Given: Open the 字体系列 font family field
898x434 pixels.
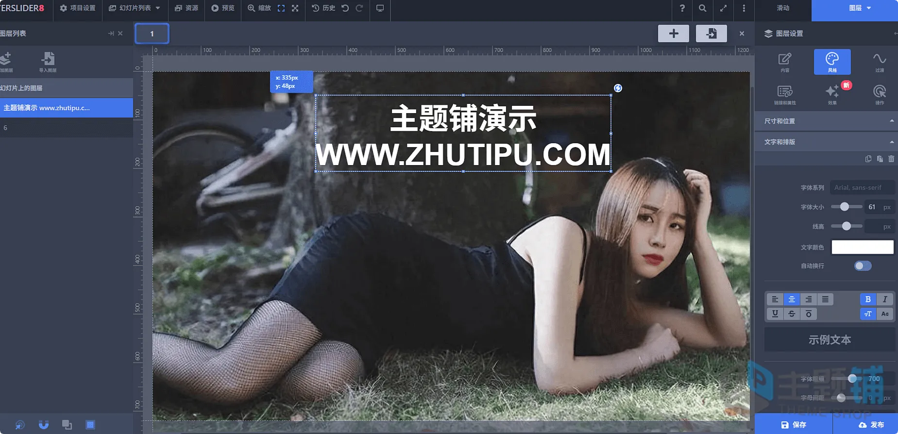Looking at the screenshot, I should tap(862, 187).
